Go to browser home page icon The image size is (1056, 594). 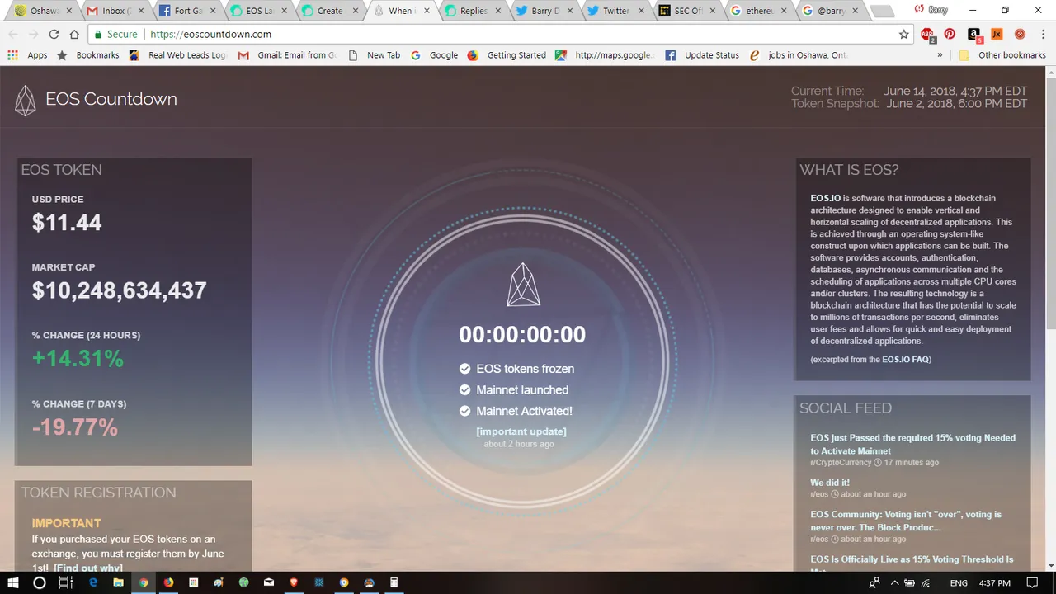coord(74,35)
